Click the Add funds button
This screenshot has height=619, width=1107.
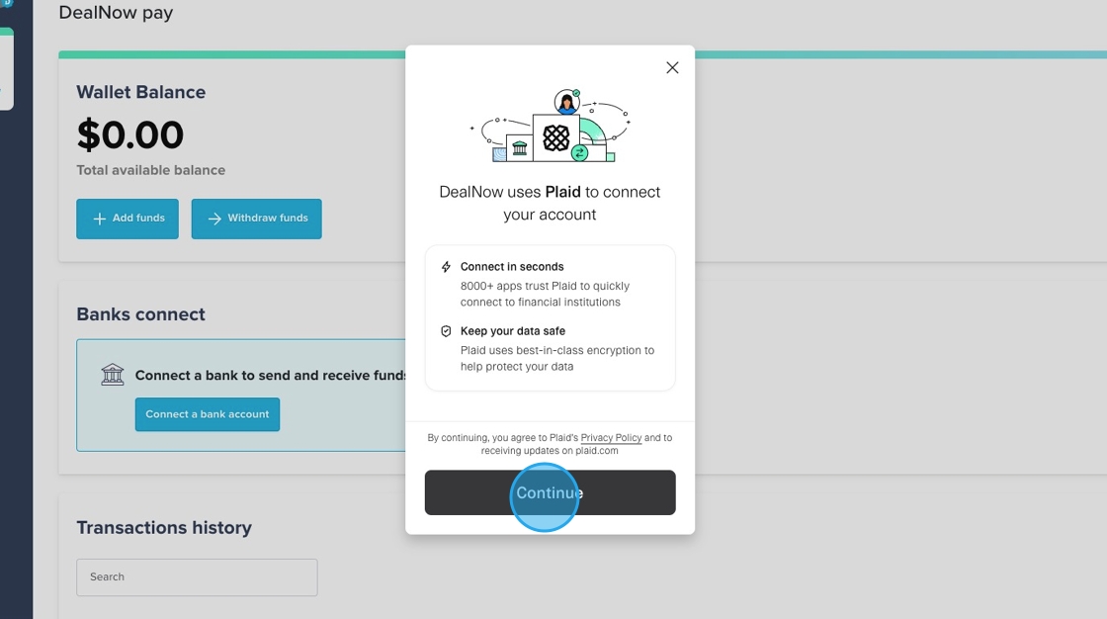point(128,219)
